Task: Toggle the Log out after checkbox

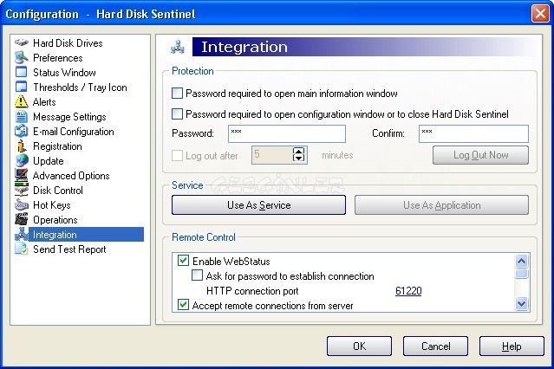Action: point(177,155)
